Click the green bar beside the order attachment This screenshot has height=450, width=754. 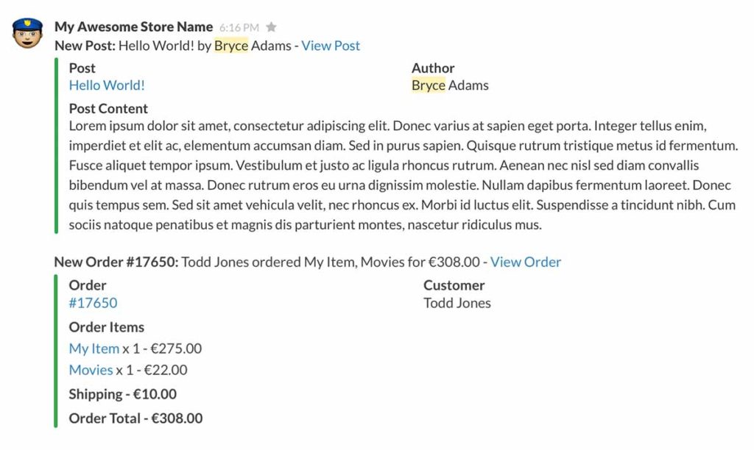coord(56,350)
